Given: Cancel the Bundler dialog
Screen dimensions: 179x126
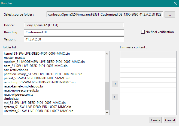Looking at the screenshot, I should pos(170,120).
